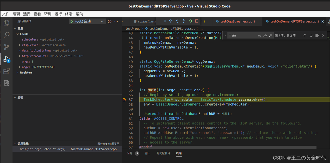Expand the 监视 watch section
Viewport: 330px width, 163px height.
coord(15,97)
